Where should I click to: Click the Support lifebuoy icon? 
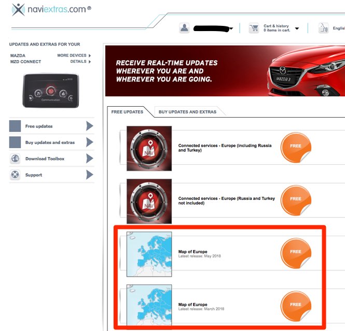(x=15, y=175)
